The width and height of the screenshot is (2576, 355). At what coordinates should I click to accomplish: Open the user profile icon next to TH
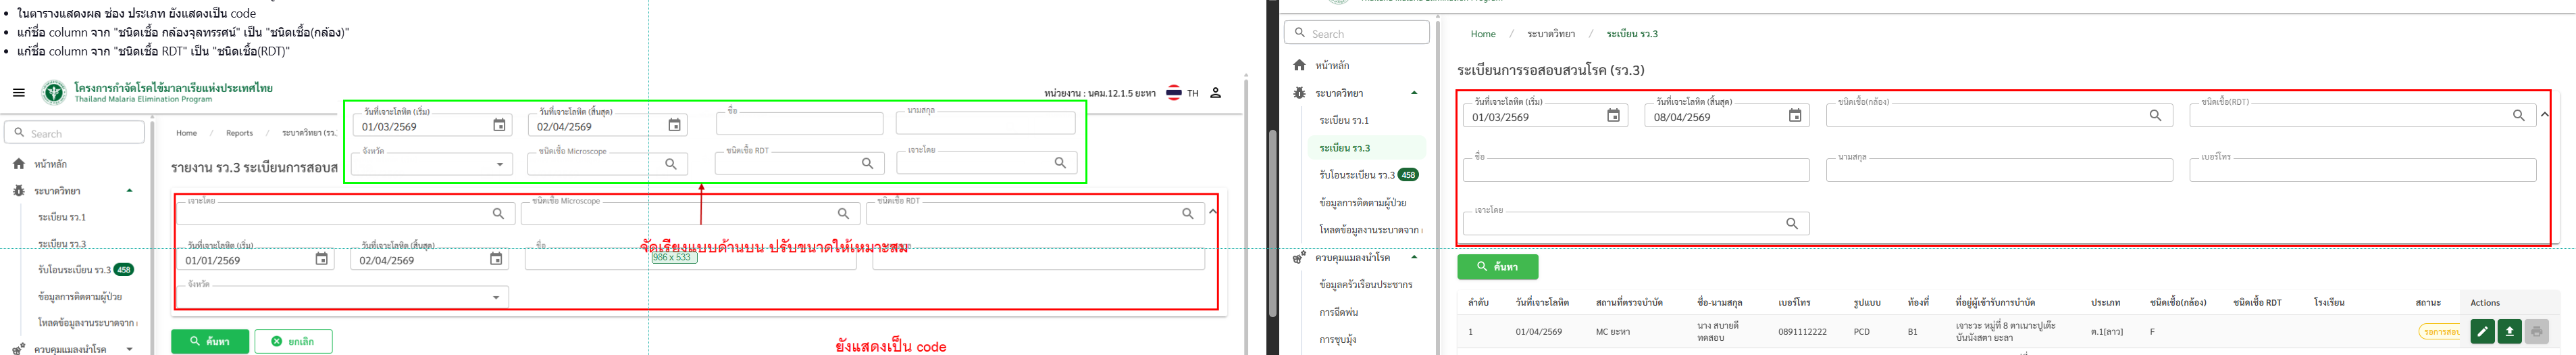point(1215,93)
